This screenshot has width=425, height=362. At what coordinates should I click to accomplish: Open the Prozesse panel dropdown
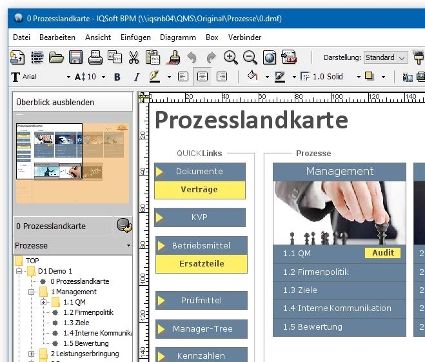(128, 246)
